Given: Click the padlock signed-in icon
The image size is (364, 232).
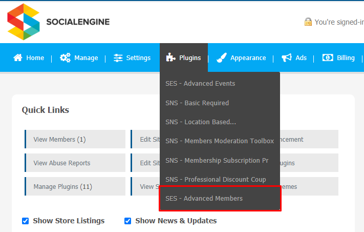Looking at the screenshot, I should click(x=308, y=22).
